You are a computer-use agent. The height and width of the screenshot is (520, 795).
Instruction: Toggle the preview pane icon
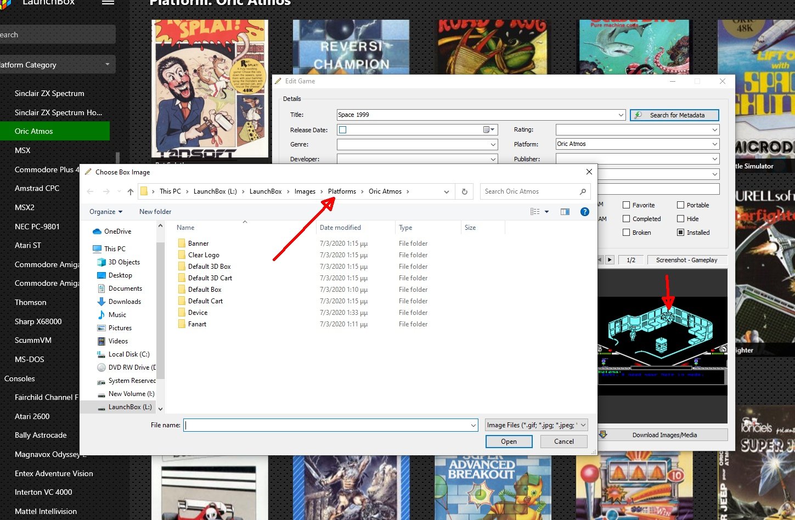click(565, 212)
